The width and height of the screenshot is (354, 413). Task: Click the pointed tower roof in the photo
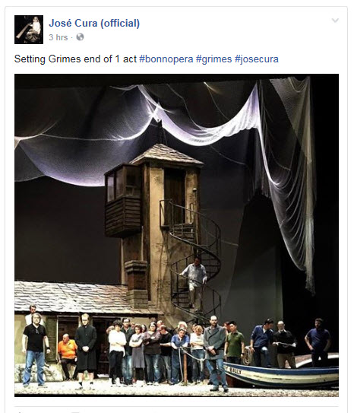[166, 154]
